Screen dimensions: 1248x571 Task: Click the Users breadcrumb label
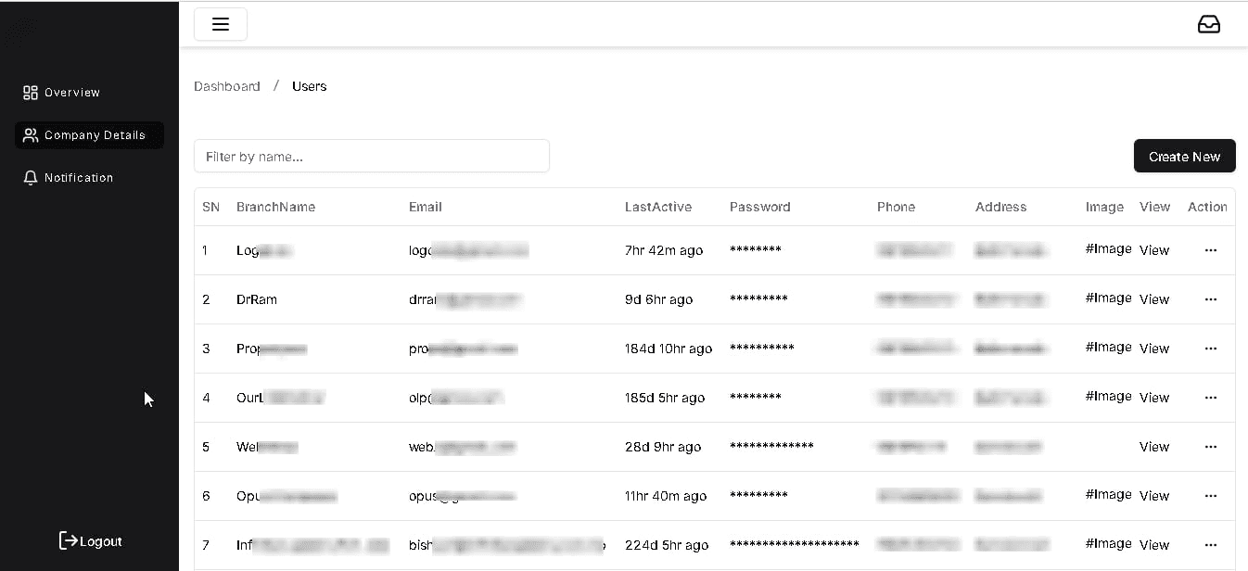tap(309, 85)
